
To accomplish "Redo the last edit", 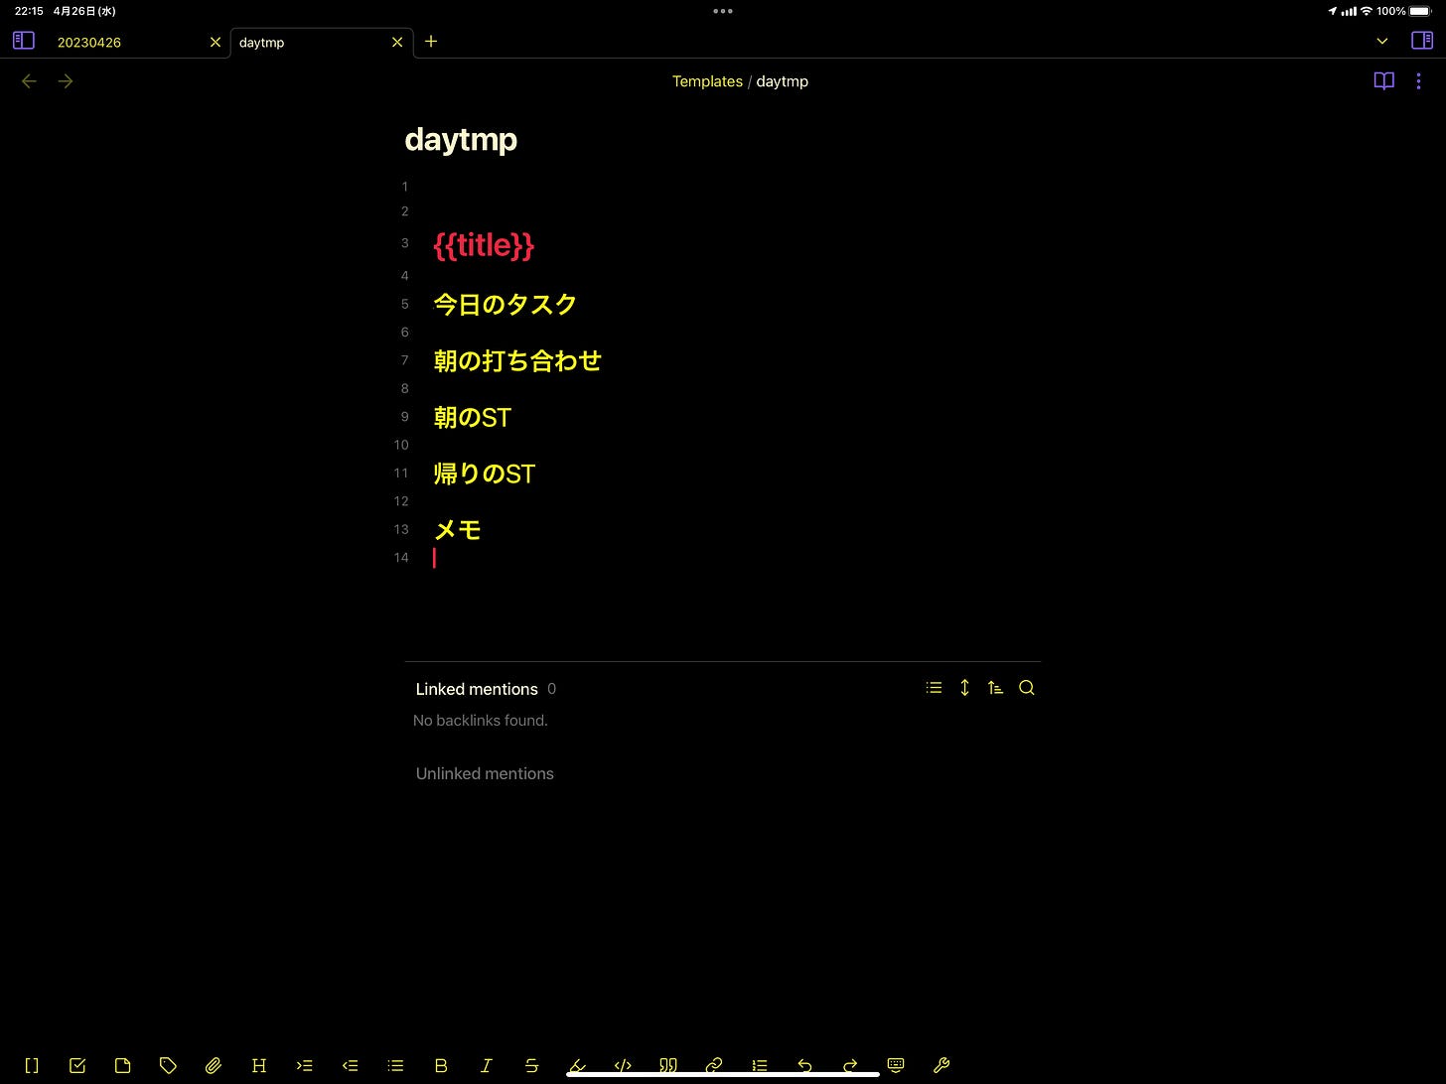I will pyautogui.click(x=850, y=1065).
